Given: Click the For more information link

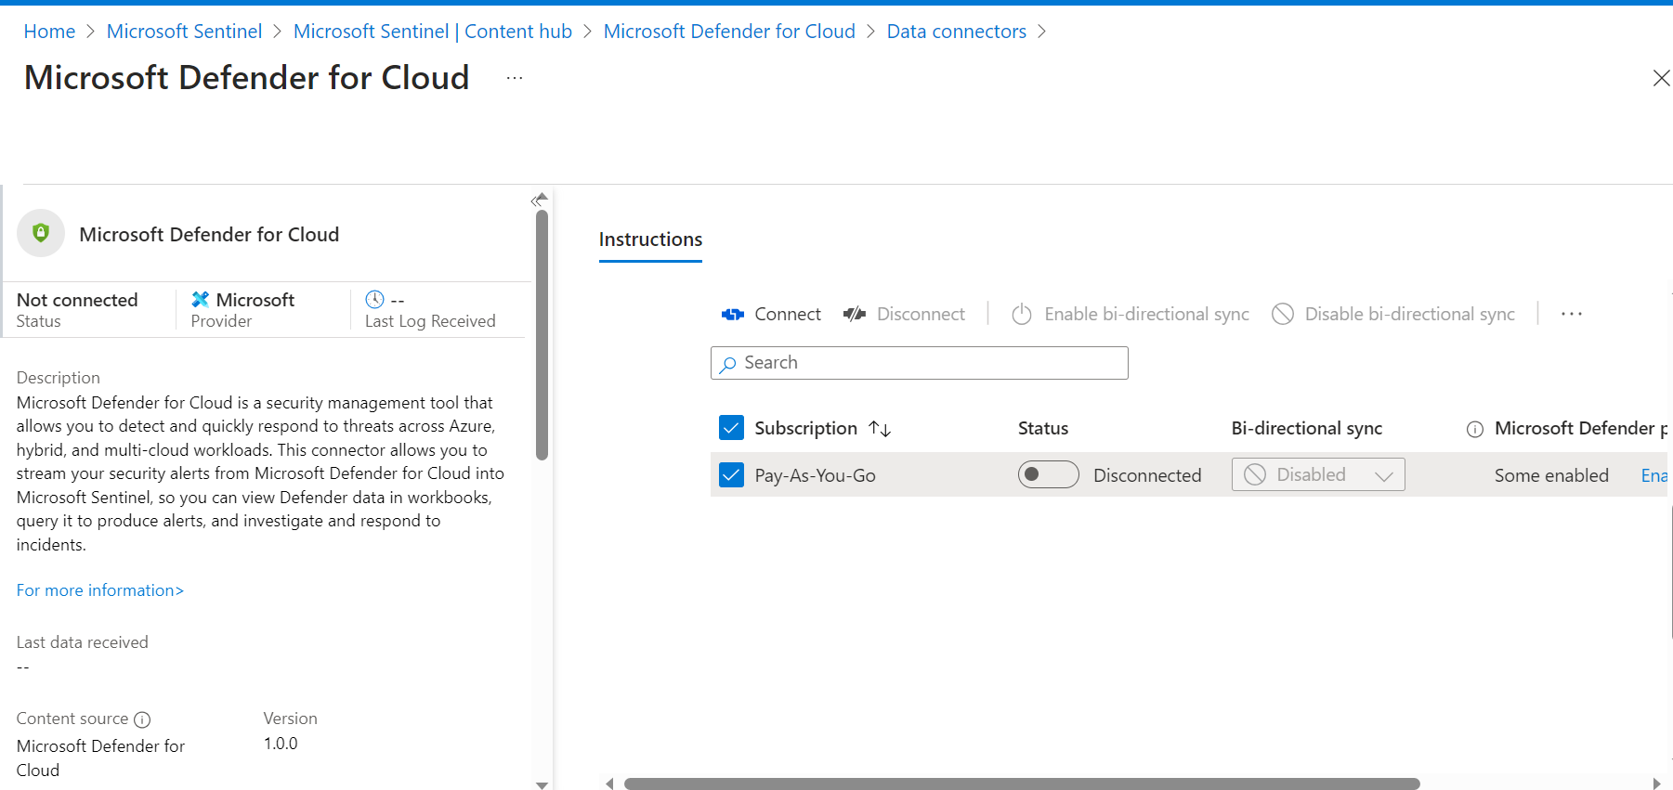Looking at the screenshot, I should tap(100, 590).
